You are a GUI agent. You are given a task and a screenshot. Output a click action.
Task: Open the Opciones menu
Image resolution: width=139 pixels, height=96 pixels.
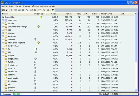(x=44, y=6)
